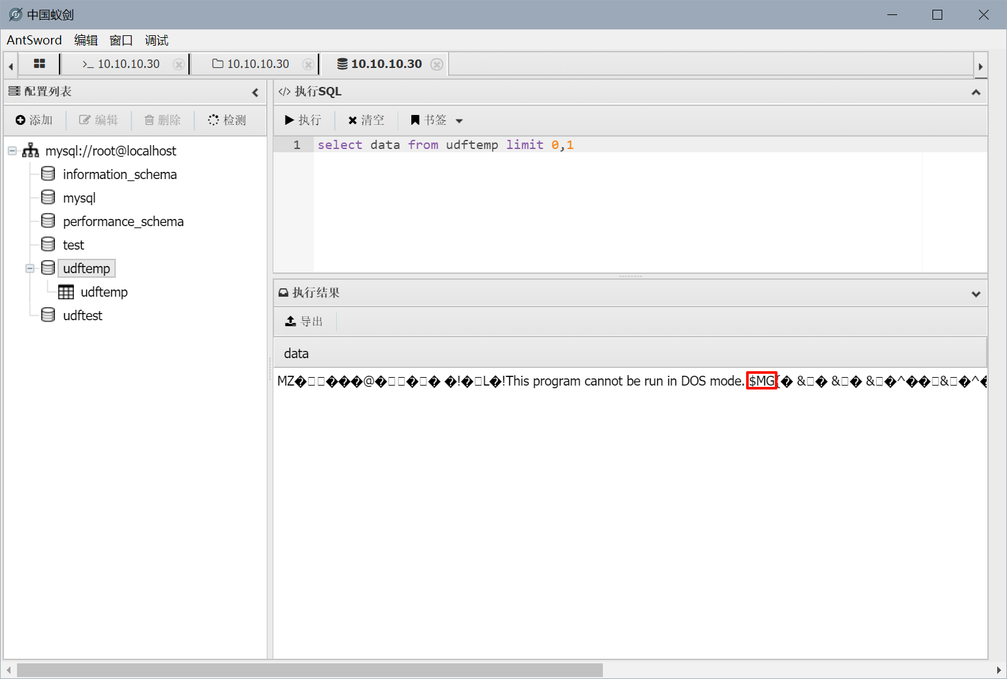Collapse the Execute SQL panel
This screenshot has width=1007, height=679.
[976, 92]
